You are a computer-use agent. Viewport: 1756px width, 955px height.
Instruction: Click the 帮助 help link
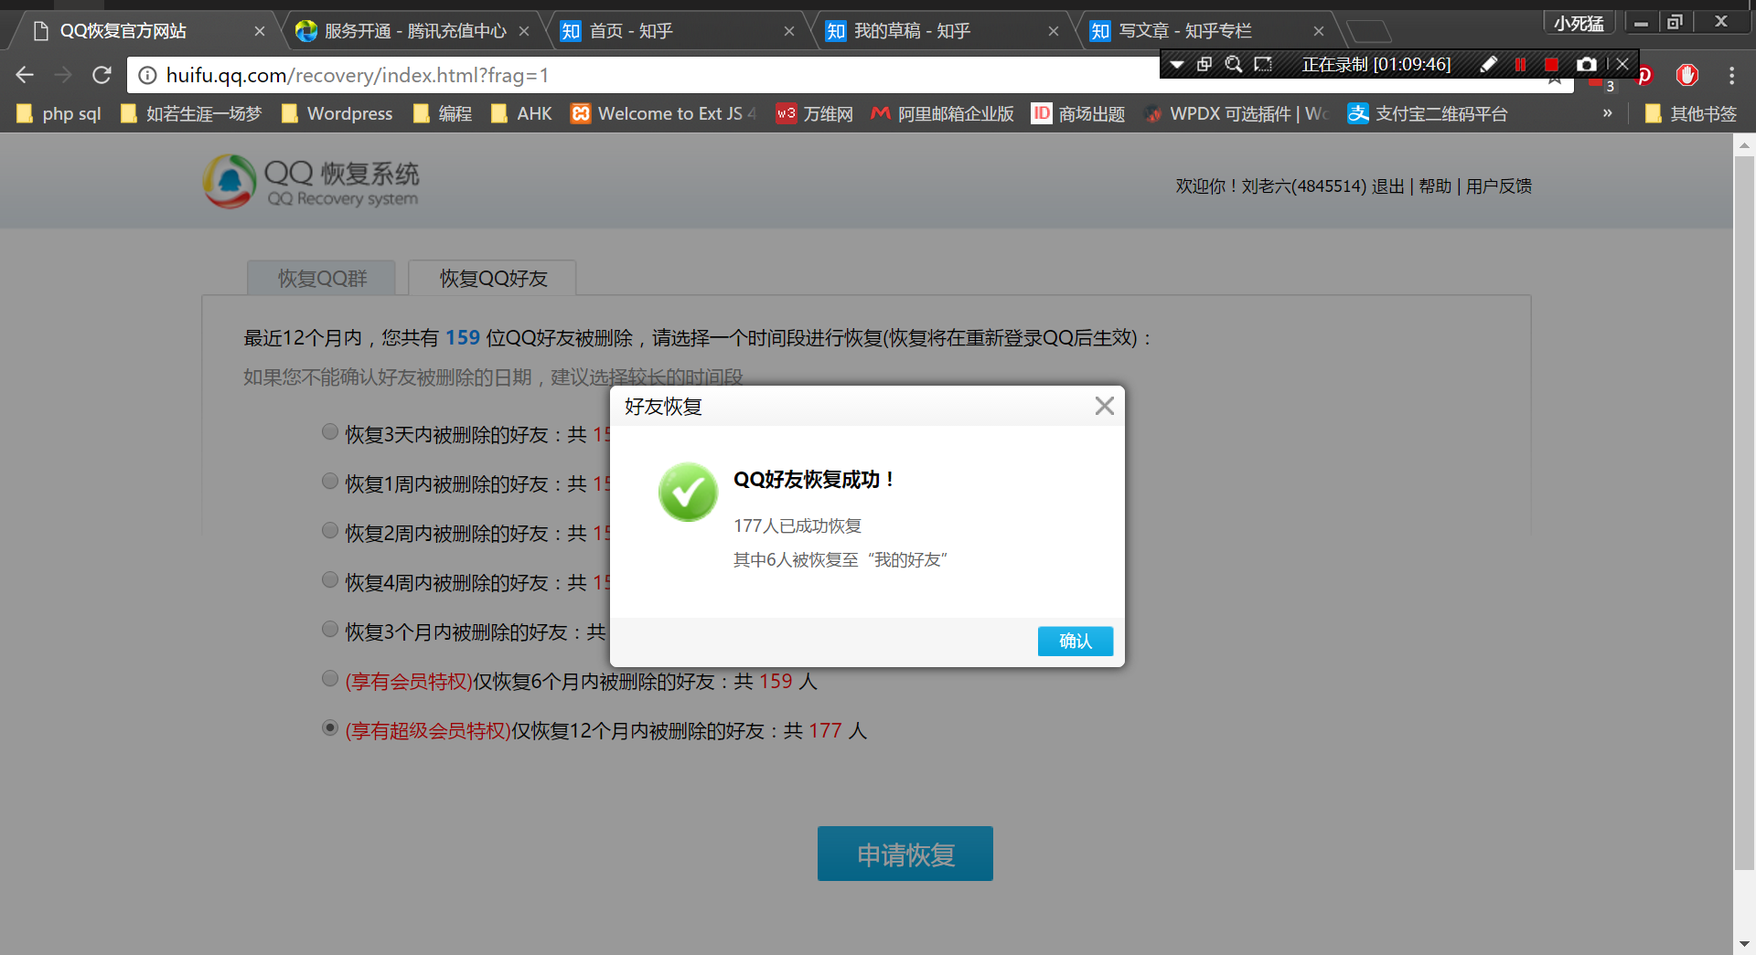coord(1435,186)
